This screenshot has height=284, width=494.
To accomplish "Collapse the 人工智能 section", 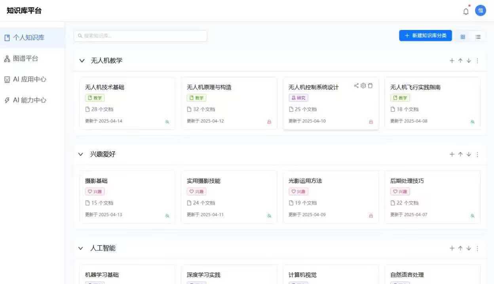I will click(x=81, y=248).
